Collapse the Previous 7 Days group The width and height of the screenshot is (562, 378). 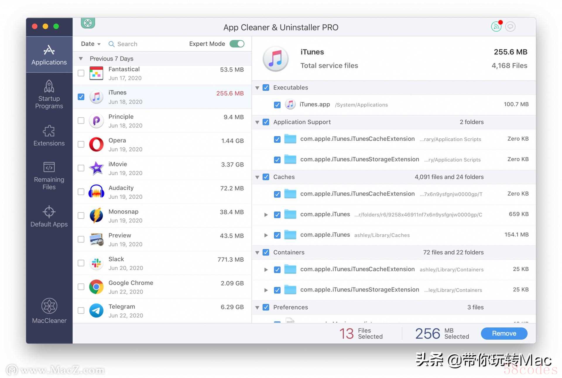coord(81,59)
